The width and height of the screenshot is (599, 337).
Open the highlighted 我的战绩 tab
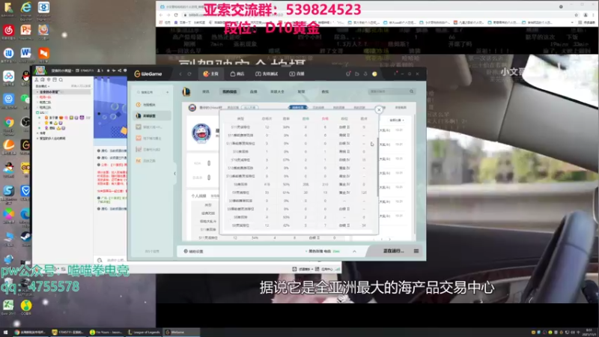[x=230, y=91]
